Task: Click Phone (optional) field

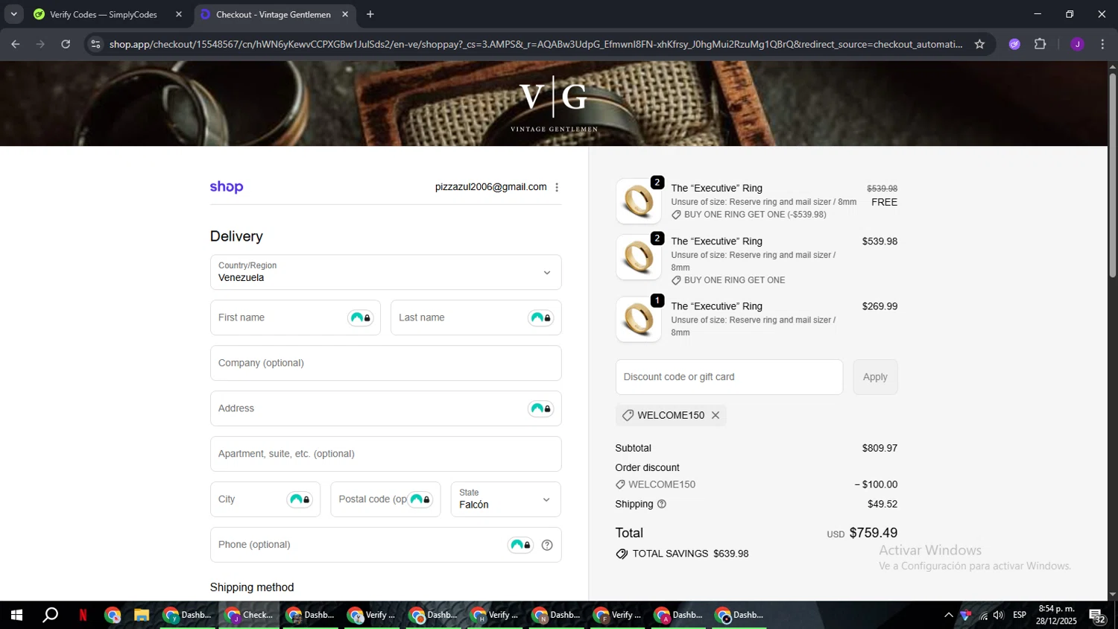Action: click(x=385, y=545)
